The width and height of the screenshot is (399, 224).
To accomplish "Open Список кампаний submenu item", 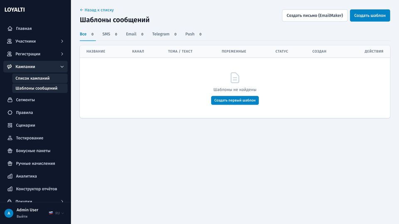I will (x=40, y=78).
